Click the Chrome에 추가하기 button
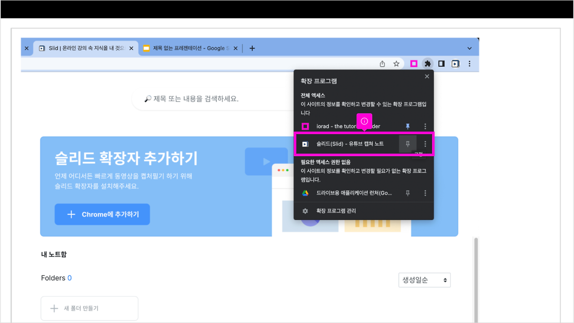This screenshot has height=323, width=574. [102, 214]
